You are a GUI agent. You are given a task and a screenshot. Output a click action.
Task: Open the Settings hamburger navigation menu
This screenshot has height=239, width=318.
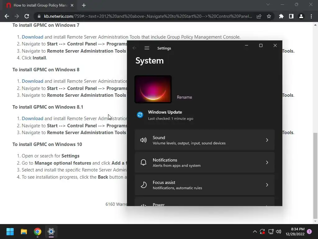point(147,48)
